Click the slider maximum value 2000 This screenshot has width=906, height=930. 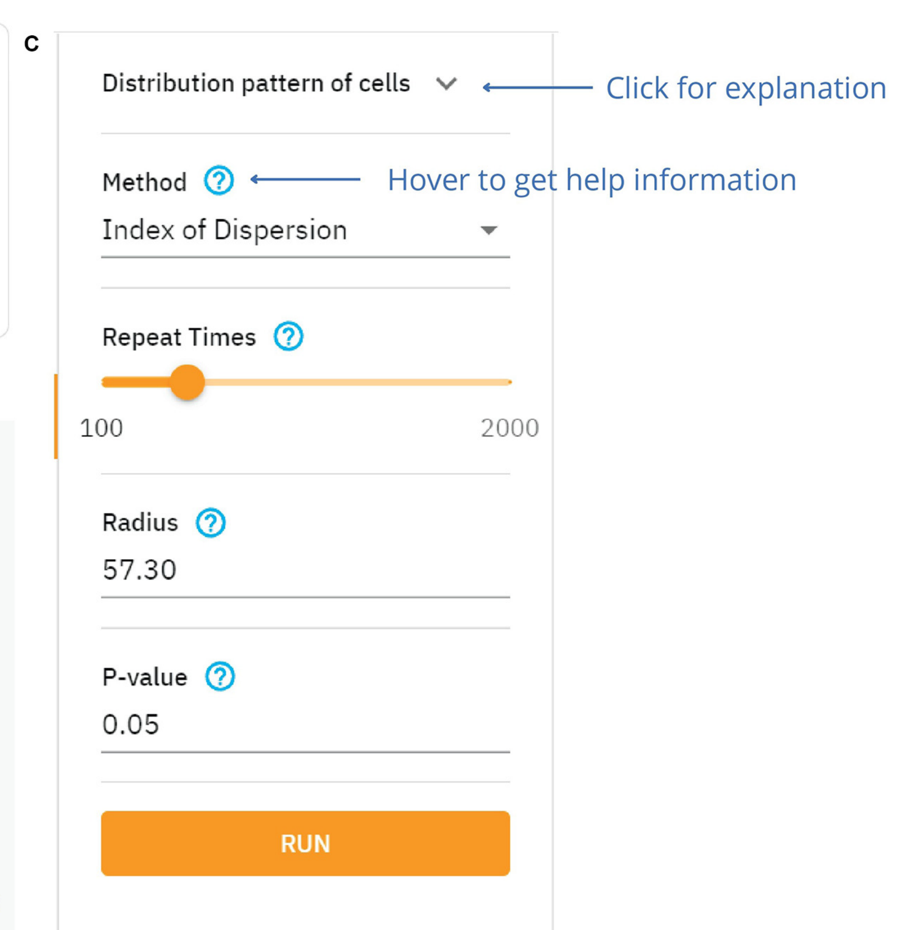pos(509,428)
